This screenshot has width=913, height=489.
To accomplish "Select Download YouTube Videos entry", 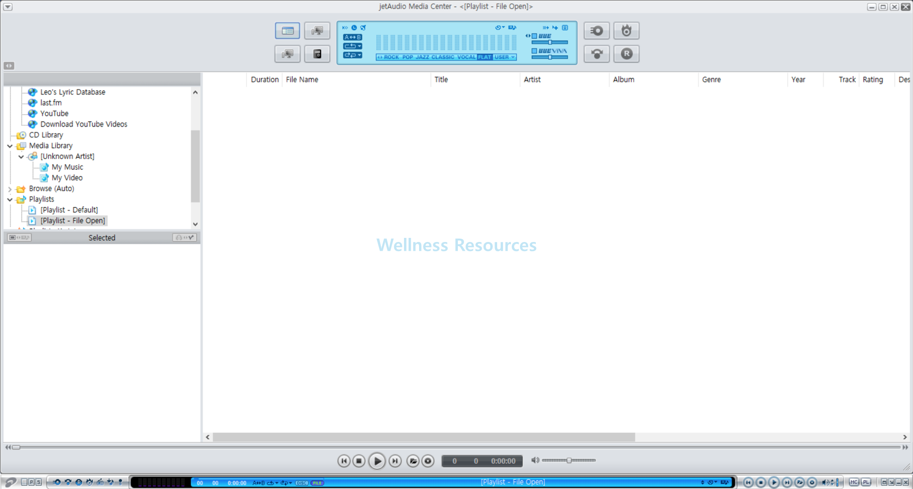I will [x=84, y=124].
